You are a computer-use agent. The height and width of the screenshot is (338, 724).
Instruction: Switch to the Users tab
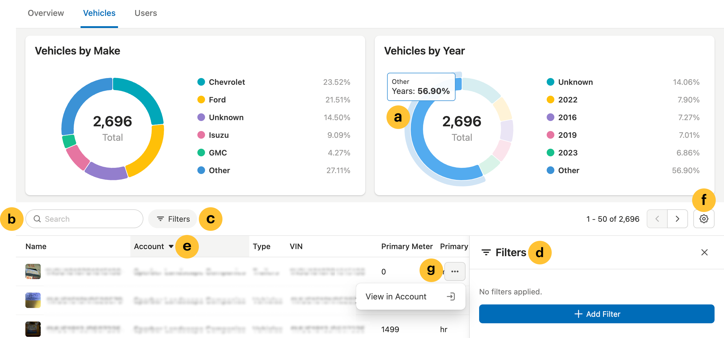click(x=145, y=13)
